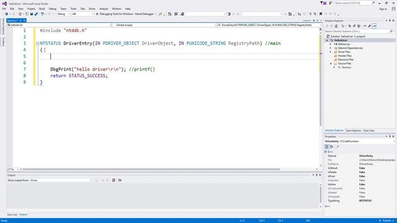Click the Save All icon
The image size is (397, 223).
click(x=36, y=14)
